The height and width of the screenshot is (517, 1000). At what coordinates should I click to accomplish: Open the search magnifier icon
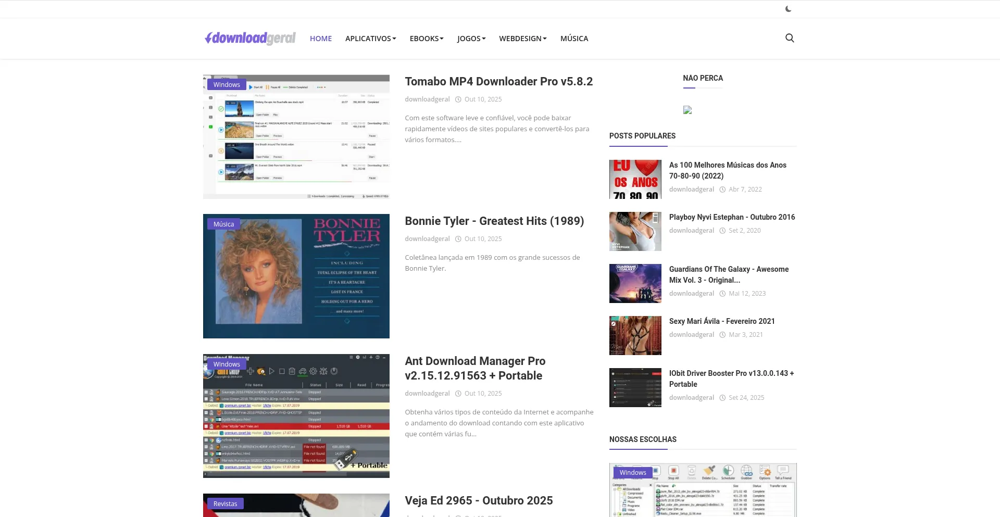(790, 38)
